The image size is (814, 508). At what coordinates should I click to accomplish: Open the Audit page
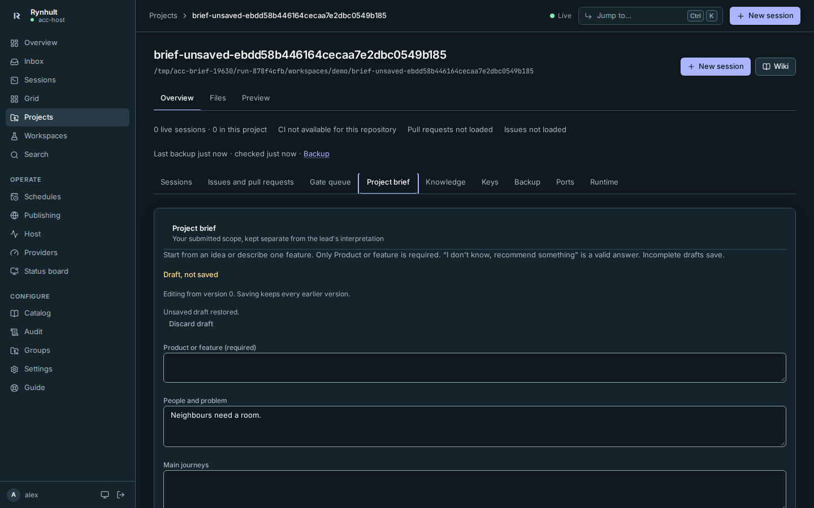pyautogui.click(x=67, y=332)
